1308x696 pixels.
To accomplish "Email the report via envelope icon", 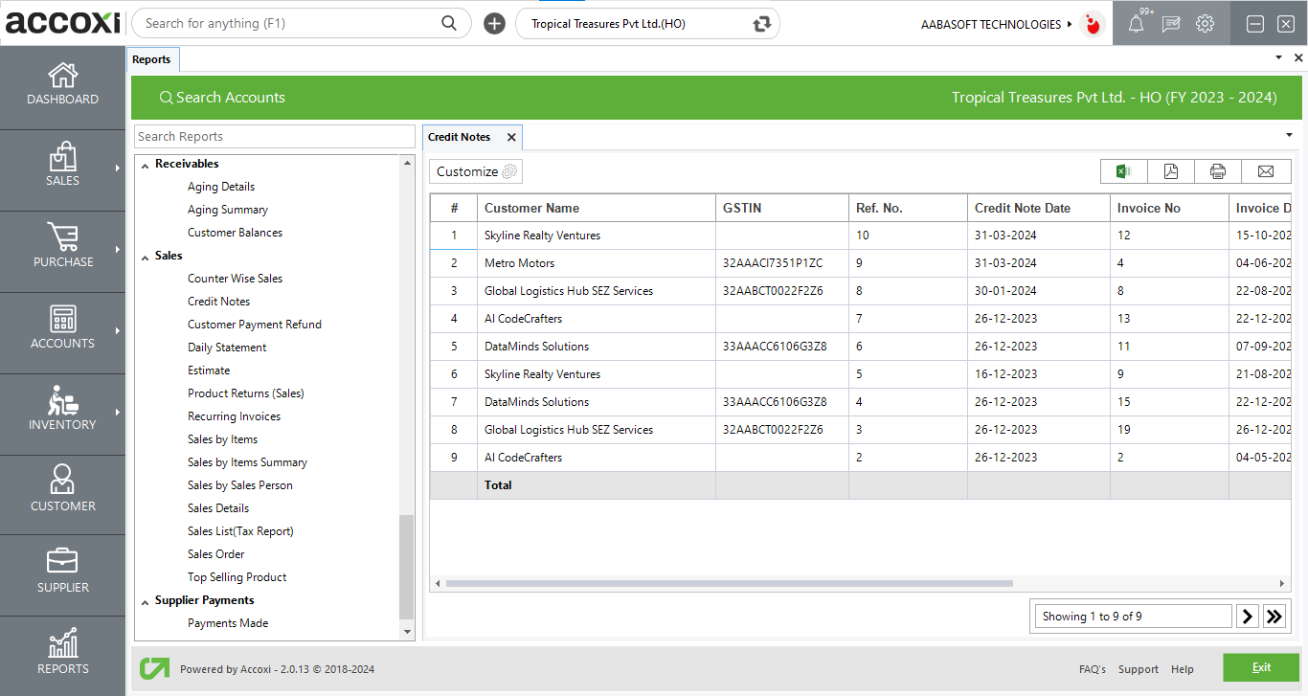I will point(1265,171).
